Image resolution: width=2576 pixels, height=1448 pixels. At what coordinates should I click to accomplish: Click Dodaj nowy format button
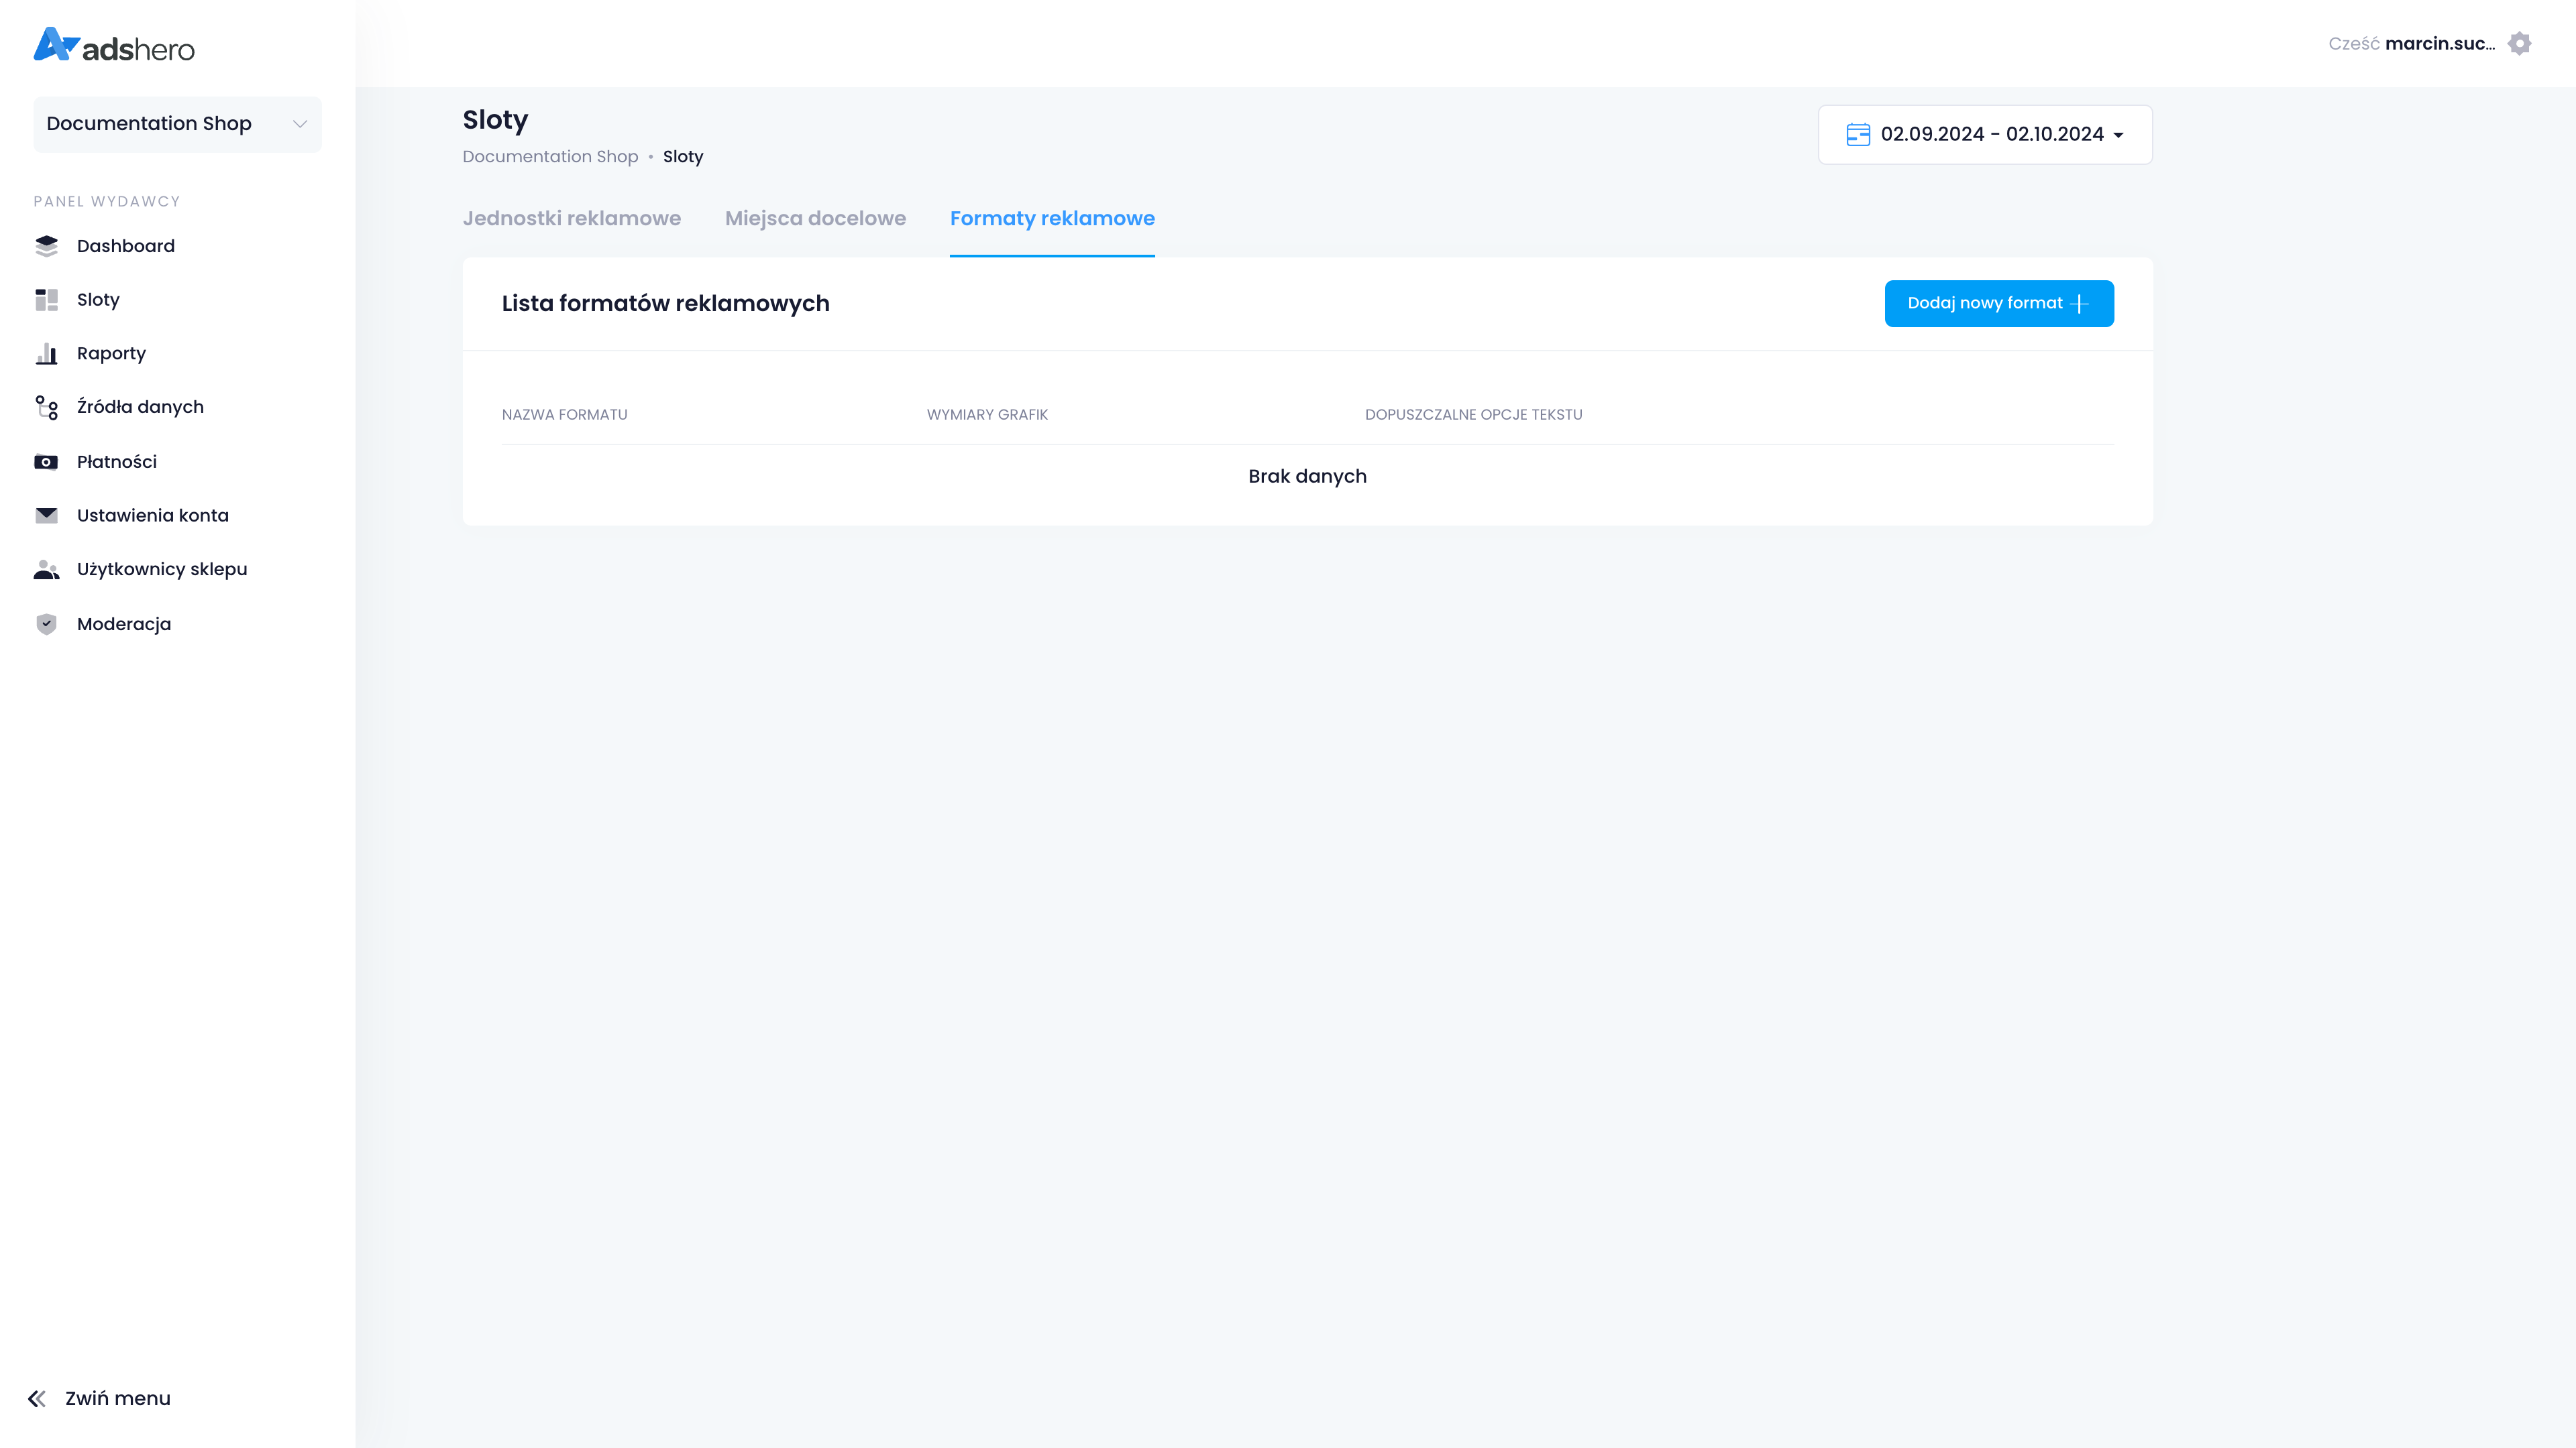(1998, 303)
